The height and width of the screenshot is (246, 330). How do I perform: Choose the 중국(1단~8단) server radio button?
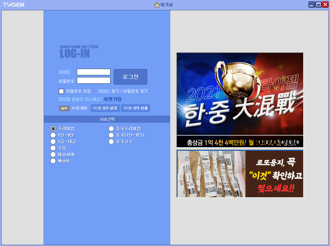[111, 135]
